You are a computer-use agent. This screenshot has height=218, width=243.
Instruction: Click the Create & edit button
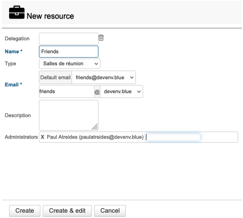(x=67, y=211)
